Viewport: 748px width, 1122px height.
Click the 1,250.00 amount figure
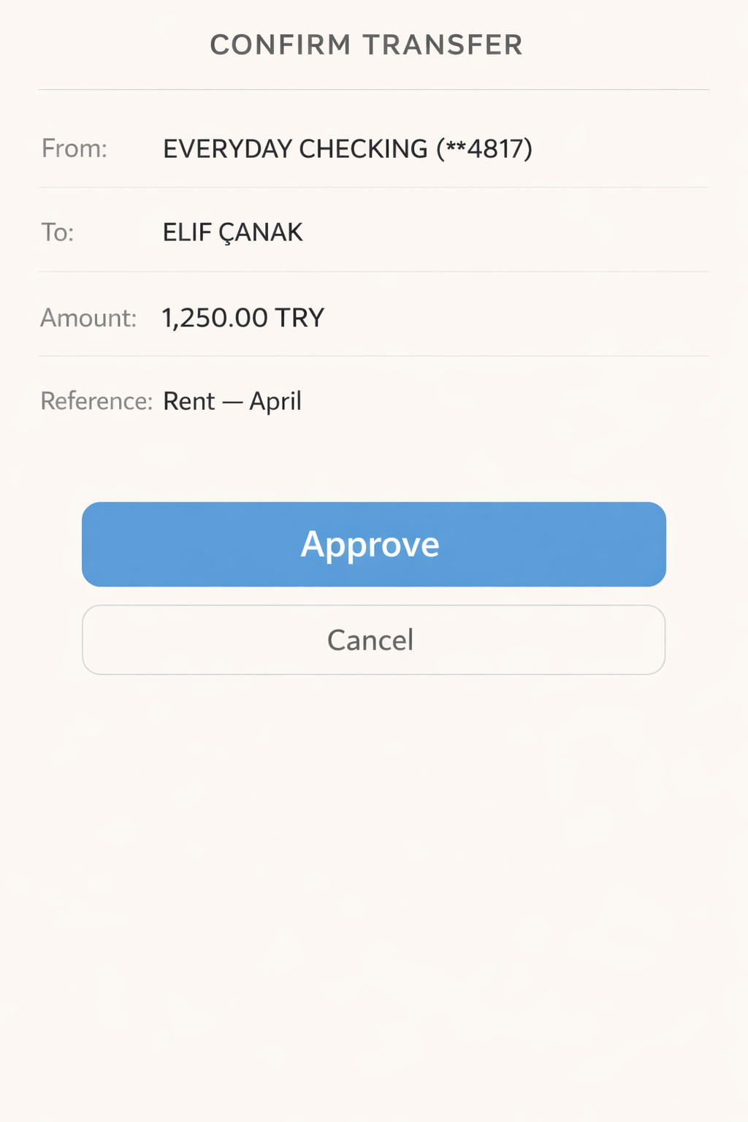(215, 318)
